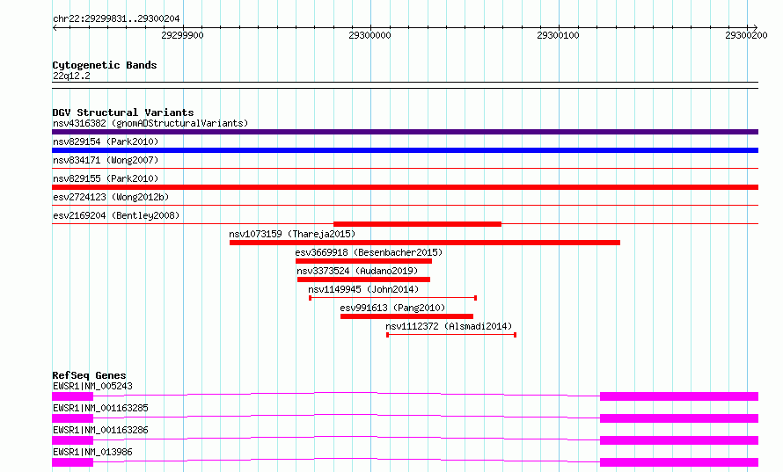Click variant label nsv834171 (Wong2007)
783x472 pixels.
[106, 160]
